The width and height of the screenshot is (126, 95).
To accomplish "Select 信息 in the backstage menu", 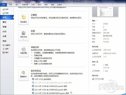I will 7,17.
